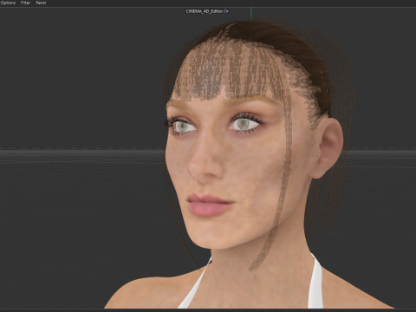Click the CINEMA_4D_Editor camera label
This screenshot has height=312, width=416.
205,11
